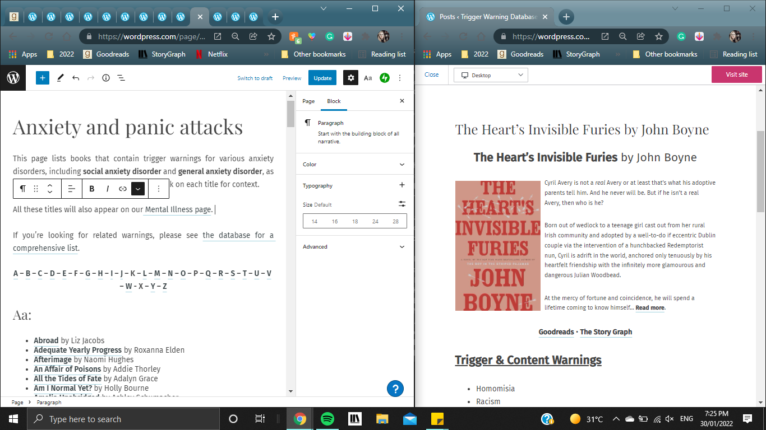
Task: Open the blue help question mark
Action: coord(395,389)
